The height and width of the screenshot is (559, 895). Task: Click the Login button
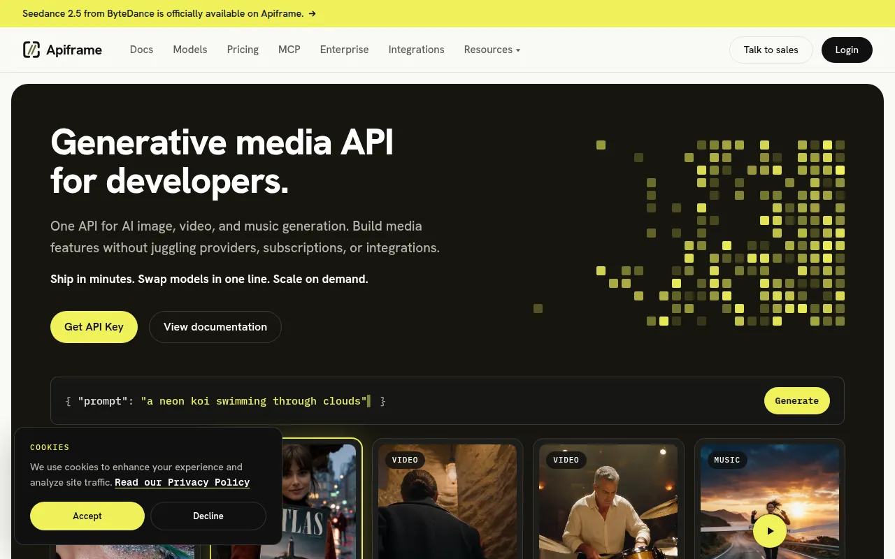847,50
